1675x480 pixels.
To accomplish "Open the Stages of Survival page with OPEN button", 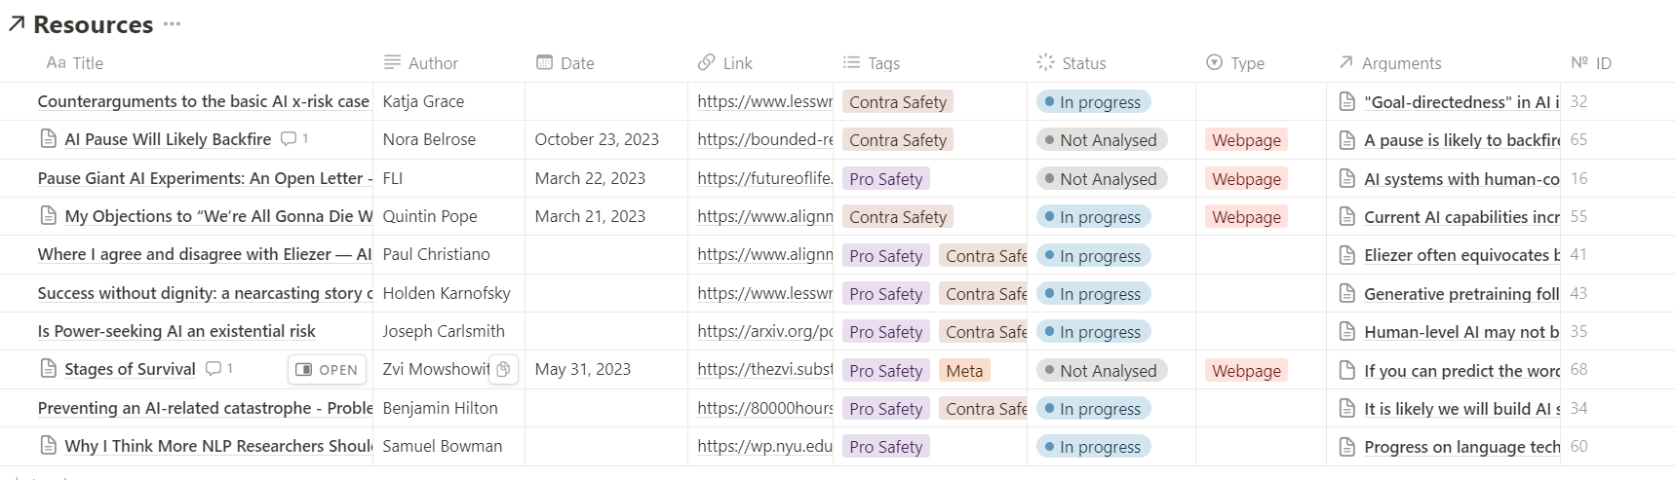I will coord(327,370).
